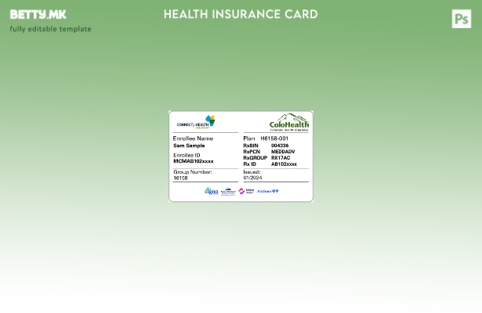This screenshot has height=313, width=482.
Task: Select the Sam Sample enrollee name
Action: click(x=189, y=146)
